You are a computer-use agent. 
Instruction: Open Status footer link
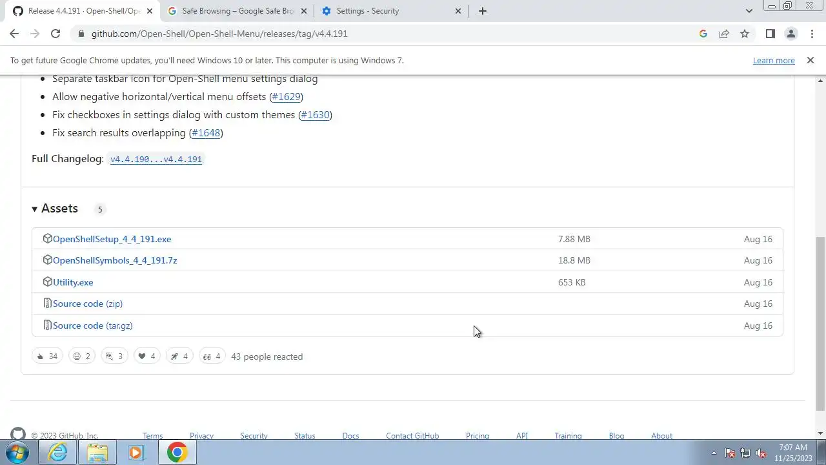305,436
